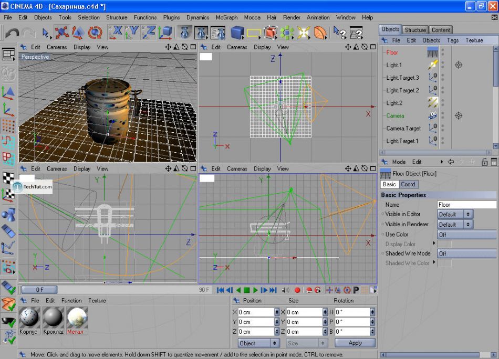499x359 pixels.
Task: Click target tag on Camera row
Action: [459, 116]
